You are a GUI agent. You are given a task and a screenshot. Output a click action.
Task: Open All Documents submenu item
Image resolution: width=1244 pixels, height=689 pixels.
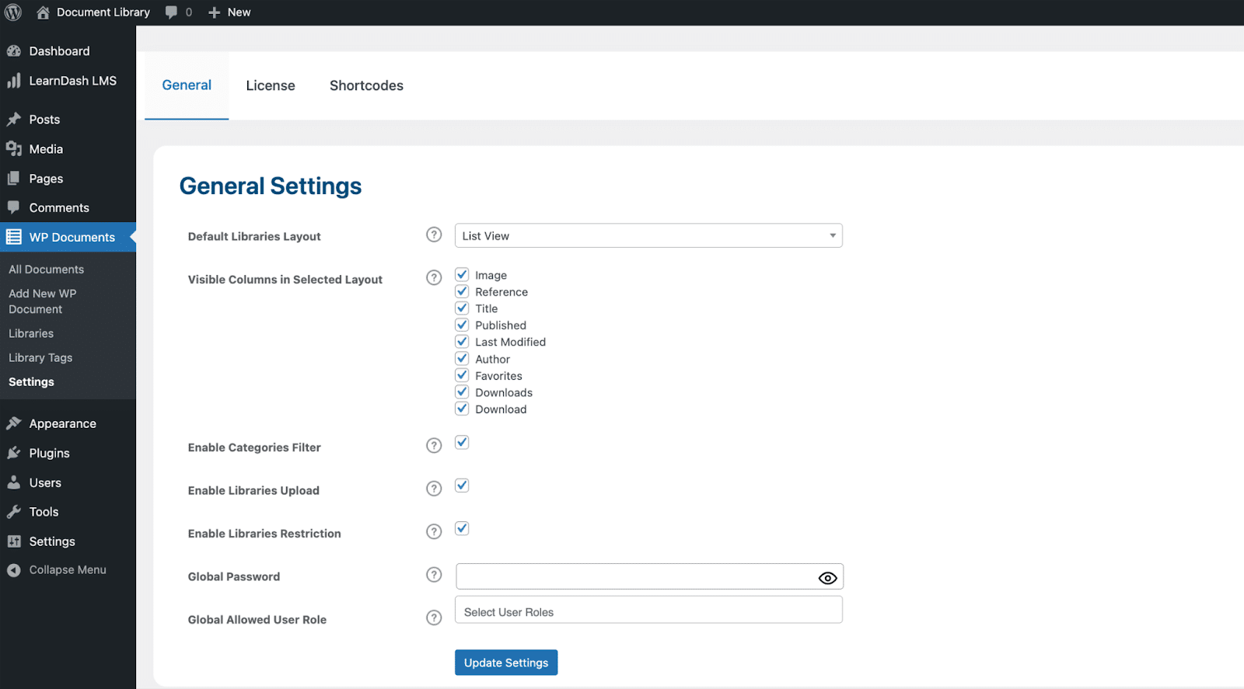point(47,270)
